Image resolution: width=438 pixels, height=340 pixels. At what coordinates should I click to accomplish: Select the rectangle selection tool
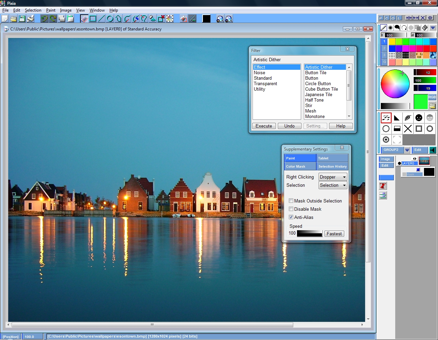click(93, 19)
